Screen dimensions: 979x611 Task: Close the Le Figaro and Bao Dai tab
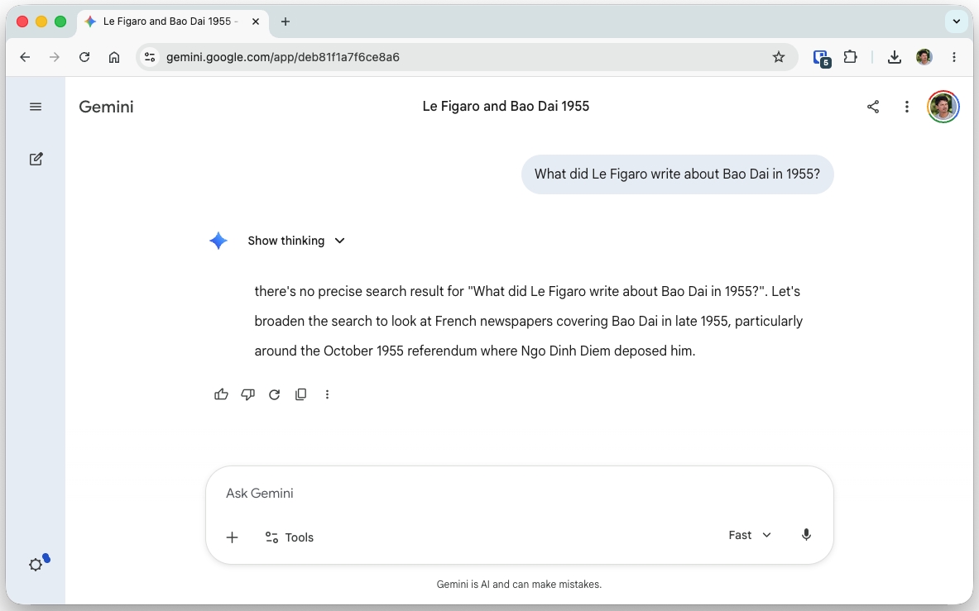pos(256,21)
